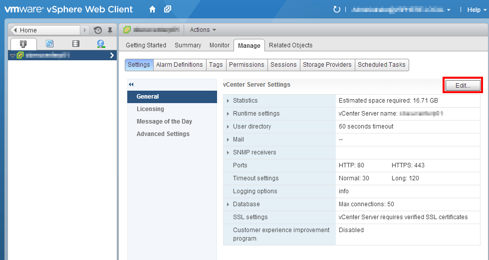Expand the Runtime settings row
Image resolution: width=489 pixels, height=260 pixels.
click(x=228, y=114)
